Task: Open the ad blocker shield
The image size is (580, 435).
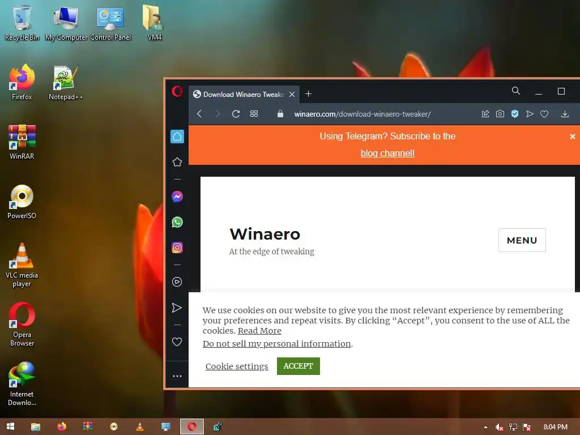Action: pos(514,114)
